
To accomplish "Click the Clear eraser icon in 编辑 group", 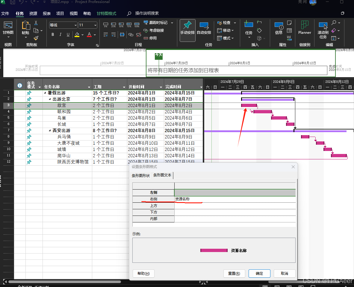I will click(x=334, y=30).
